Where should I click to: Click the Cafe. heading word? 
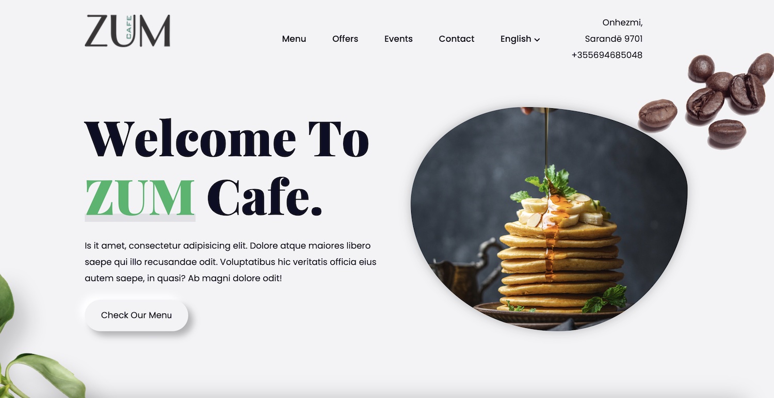coord(265,197)
